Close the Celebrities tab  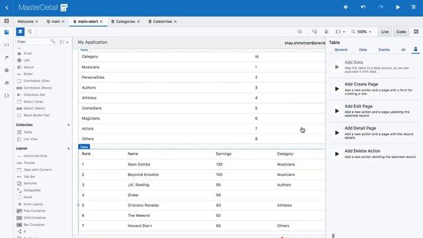coord(175,21)
